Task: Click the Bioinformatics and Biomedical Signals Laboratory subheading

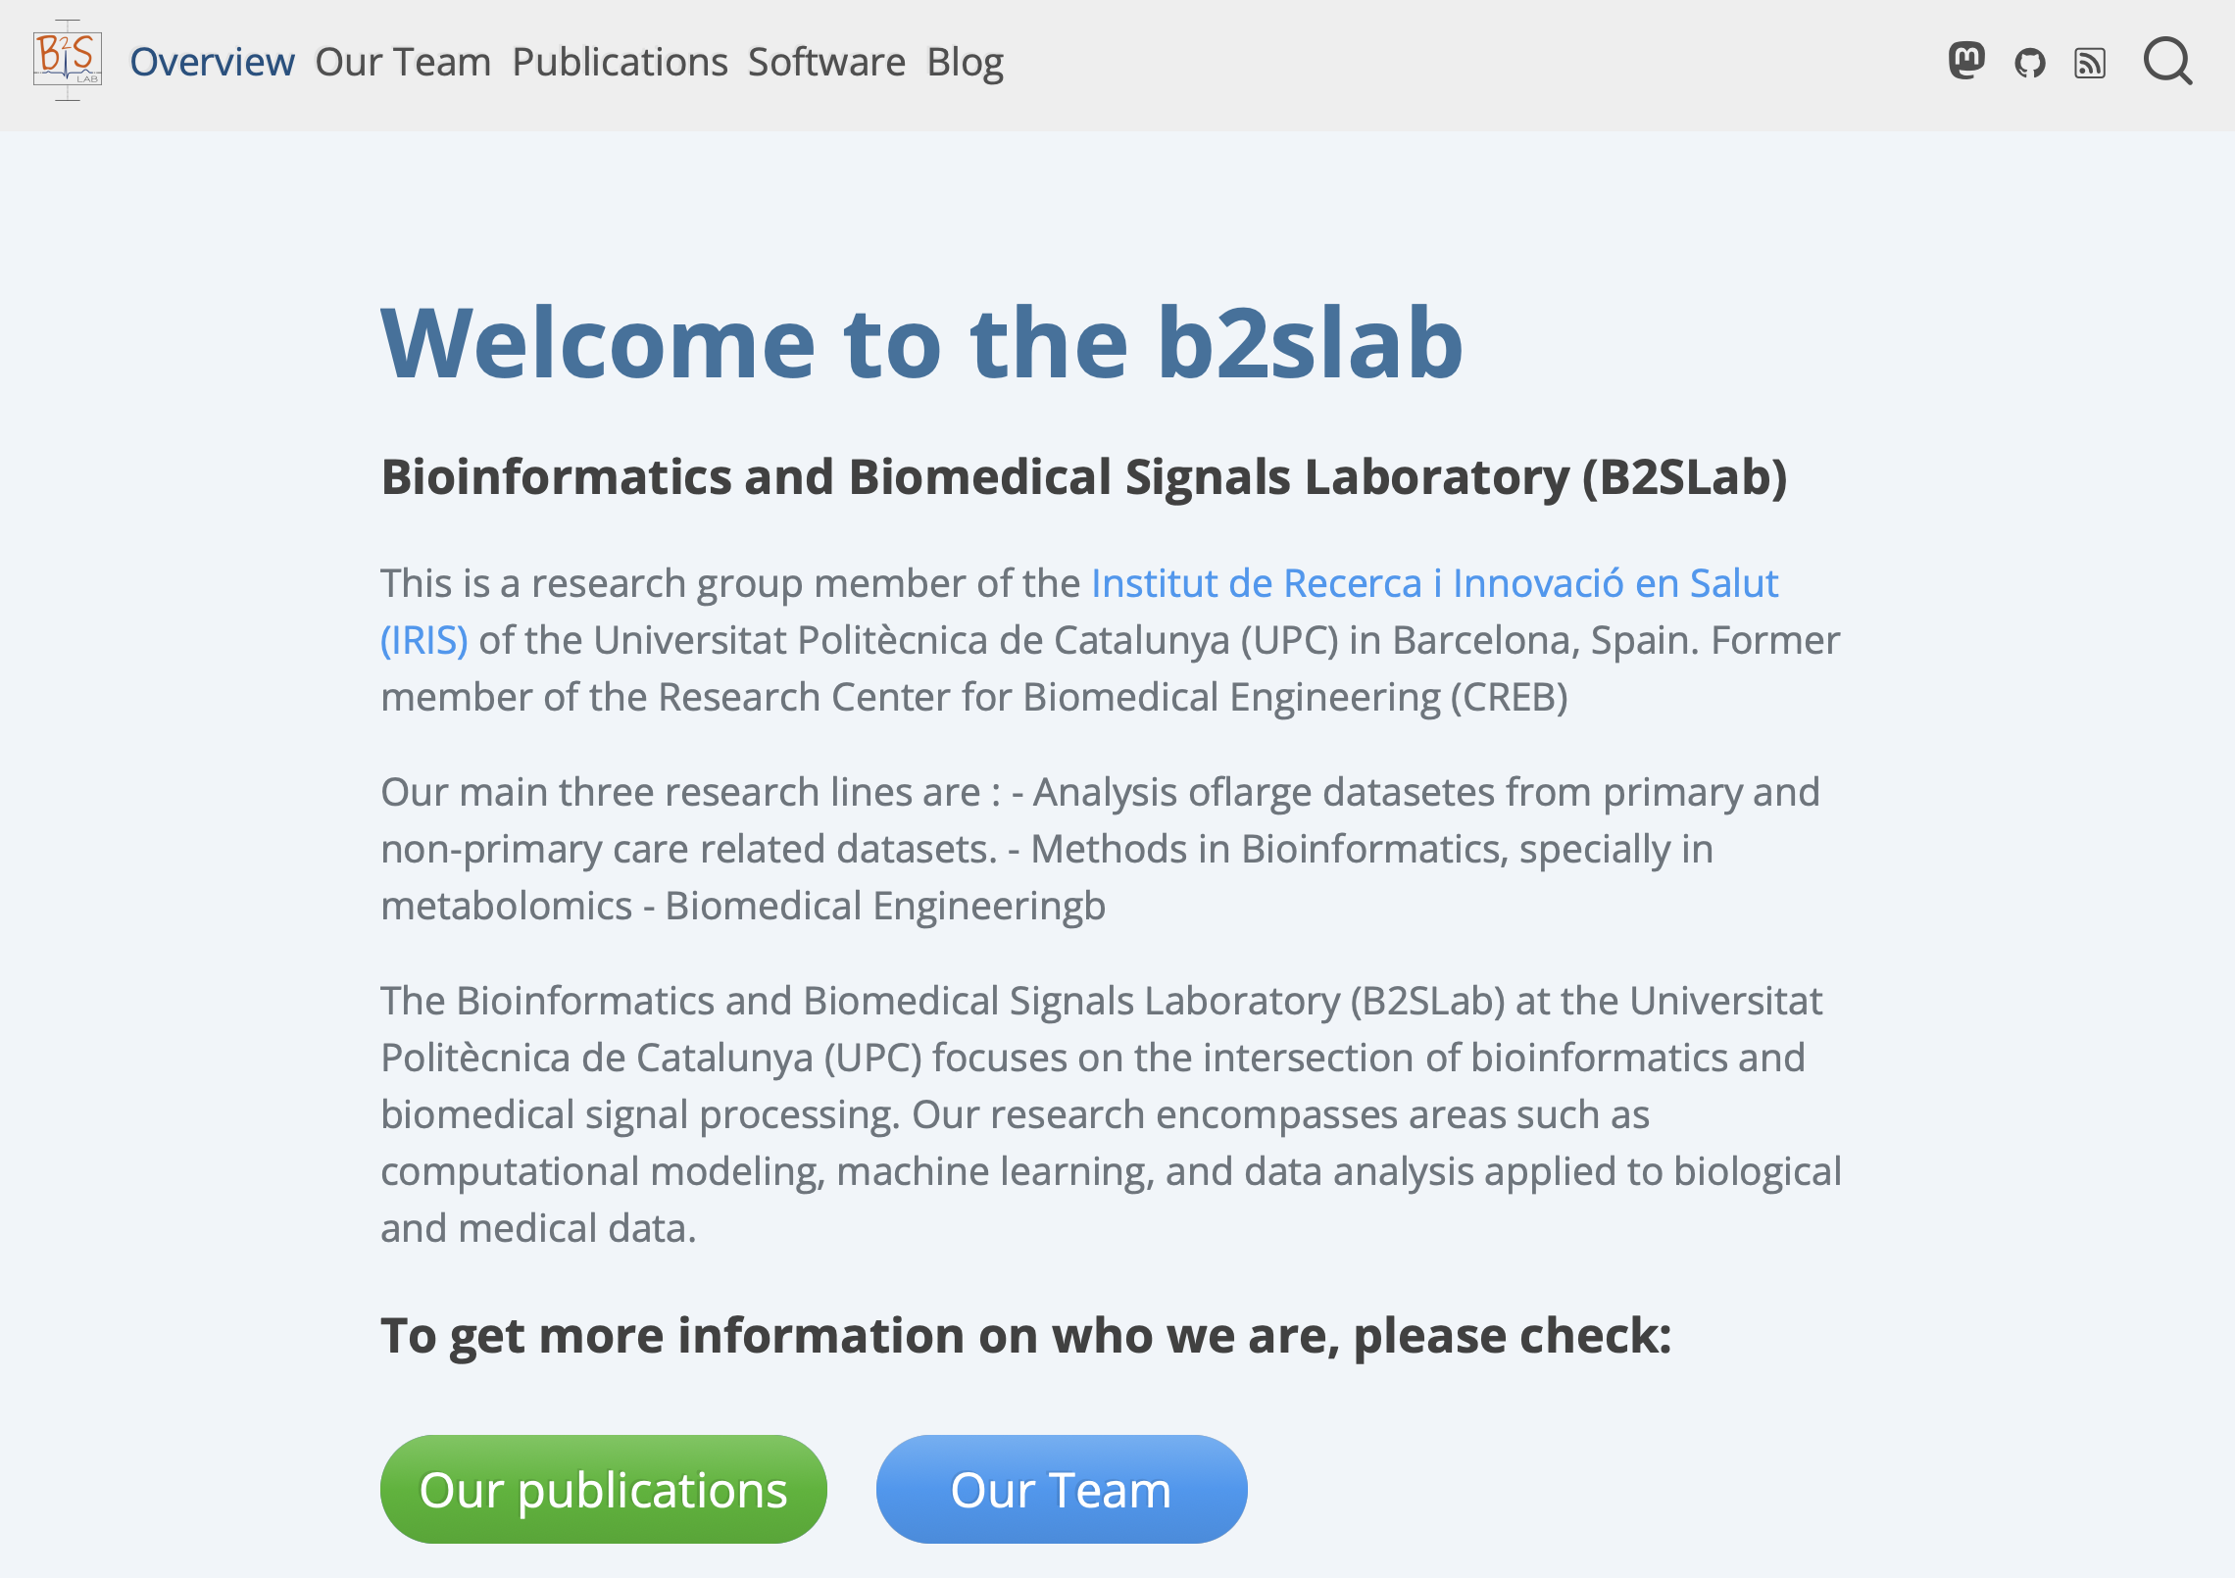Action: point(1083,477)
